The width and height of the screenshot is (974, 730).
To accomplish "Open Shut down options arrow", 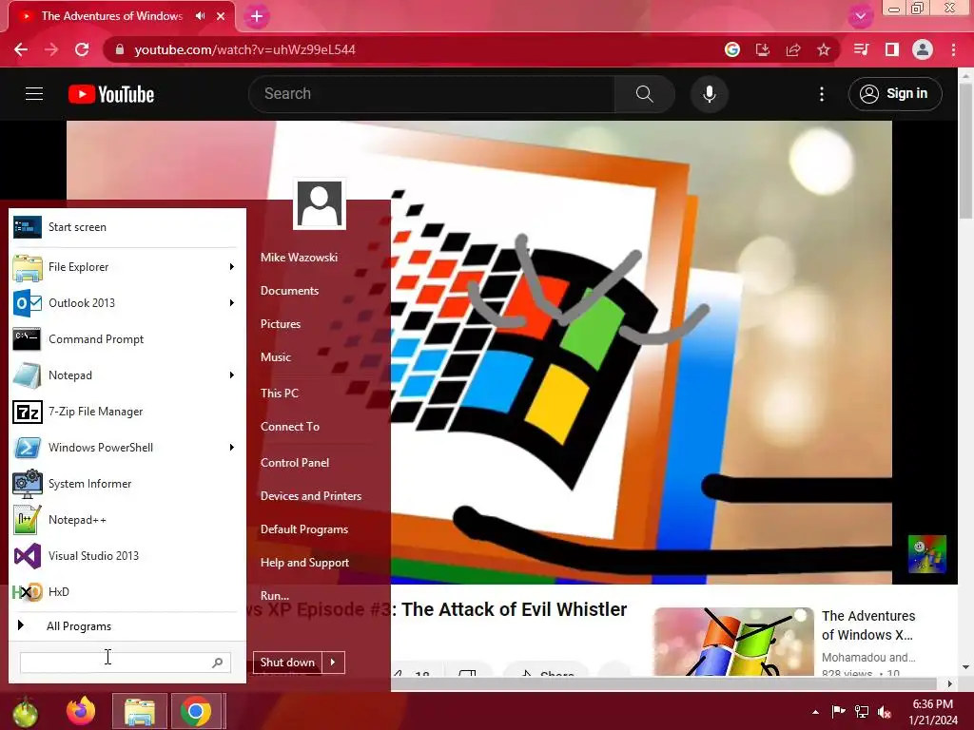I will [x=333, y=663].
